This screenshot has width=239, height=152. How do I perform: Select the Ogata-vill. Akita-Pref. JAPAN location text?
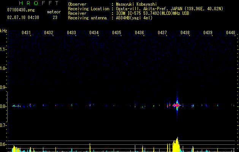coord(169,9)
